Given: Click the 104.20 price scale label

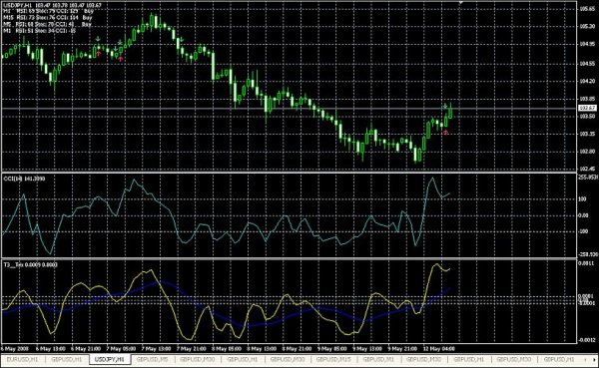Looking at the screenshot, I should pos(588,81).
